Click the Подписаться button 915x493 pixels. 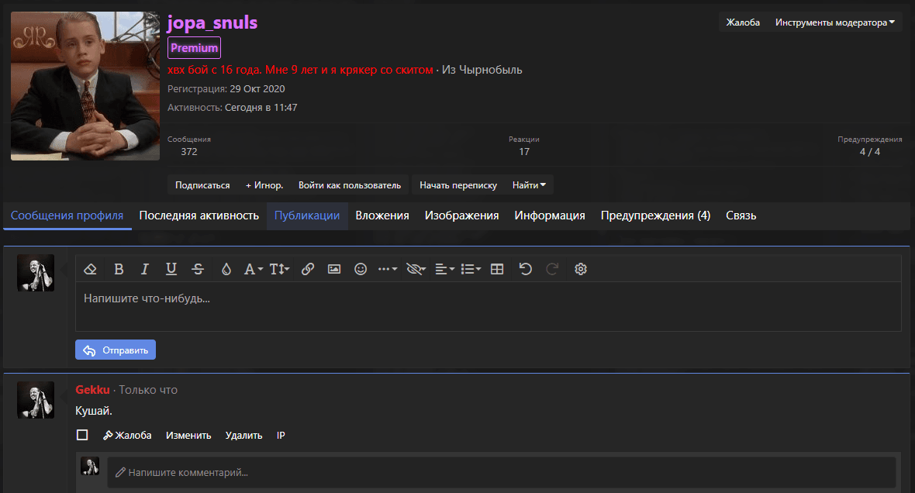[x=202, y=185]
